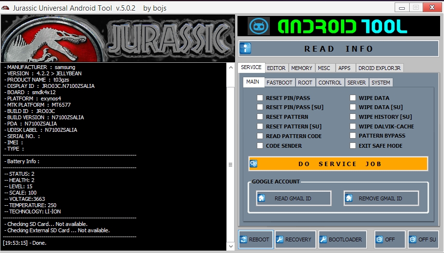Toggle the Read Pattern Code checkbox
This screenshot has width=444, height=253.
tap(261, 136)
